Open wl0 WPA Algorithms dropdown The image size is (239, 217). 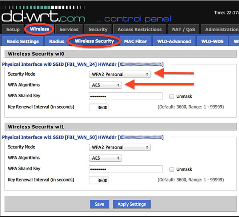pyautogui.click(x=105, y=85)
